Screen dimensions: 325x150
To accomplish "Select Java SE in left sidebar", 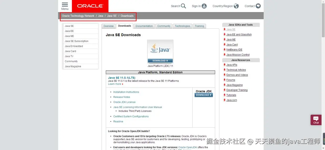I will 80,26.
